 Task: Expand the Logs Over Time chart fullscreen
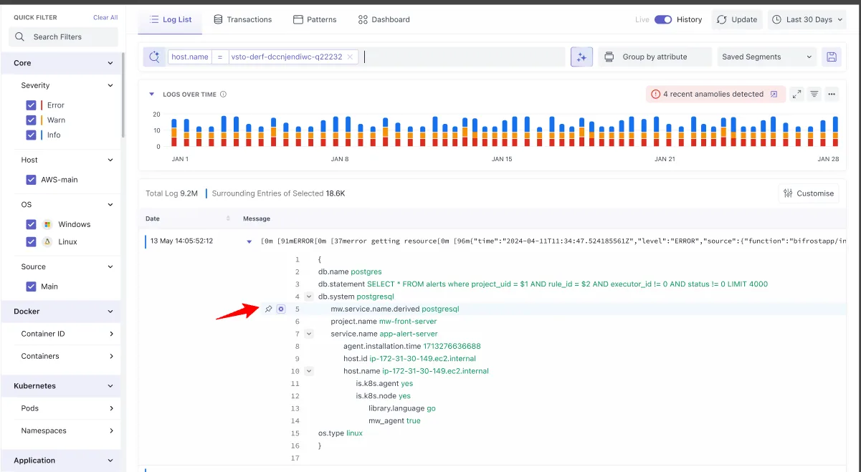click(x=797, y=94)
